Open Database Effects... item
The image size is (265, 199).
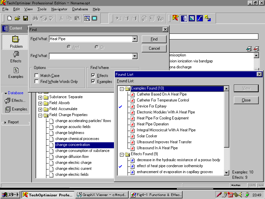point(15,101)
